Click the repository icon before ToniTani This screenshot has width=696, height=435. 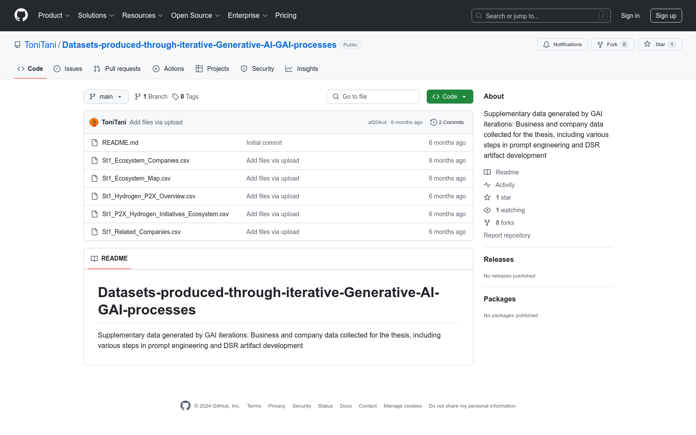[17, 45]
